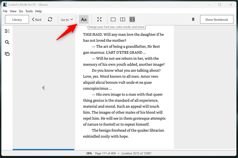The width and height of the screenshot is (238, 158).
Task: Add a bookmark to this page
Action: 193,19
